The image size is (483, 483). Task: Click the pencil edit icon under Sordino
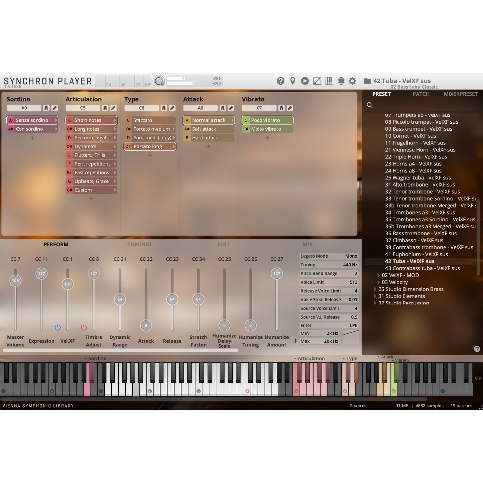(x=54, y=108)
